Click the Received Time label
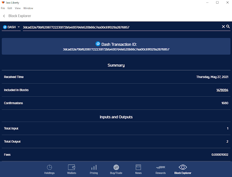This screenshot has height=177, width=232. (x=14, y=77)
